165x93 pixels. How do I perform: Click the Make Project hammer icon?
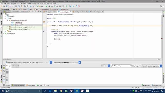tap(37, 6)
